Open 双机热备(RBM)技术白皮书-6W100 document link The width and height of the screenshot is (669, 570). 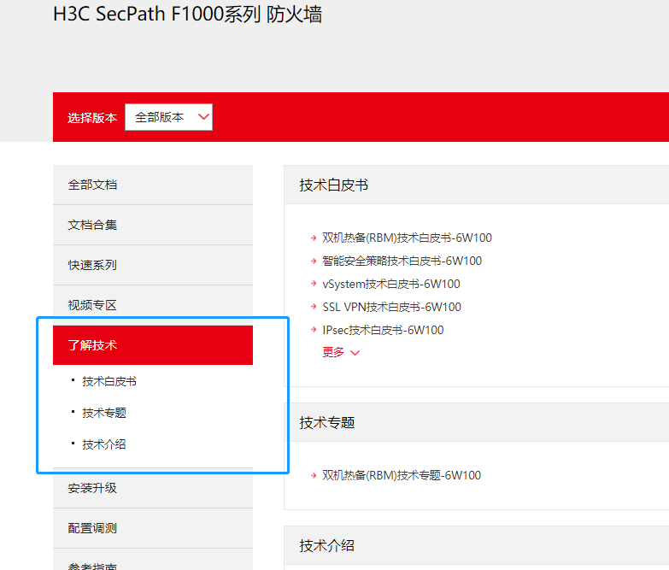click(407, 238)
